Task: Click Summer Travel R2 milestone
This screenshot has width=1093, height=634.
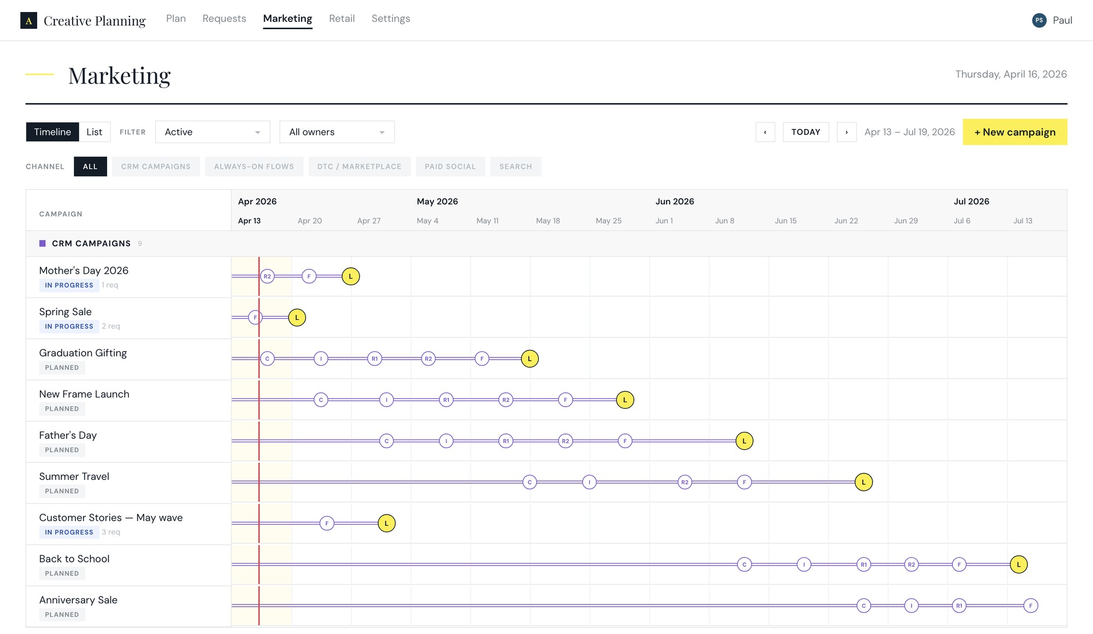Action: click(685, 482)
